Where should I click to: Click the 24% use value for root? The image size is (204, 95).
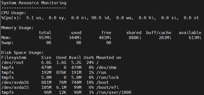click(90, 62)
